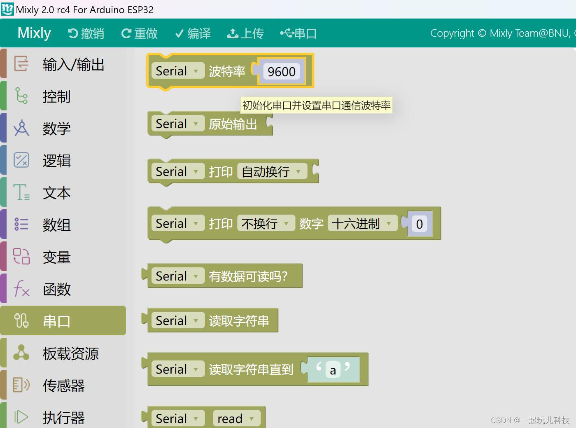Select the 串口 category label
This screenshot has width=576, height=428.
57,321
